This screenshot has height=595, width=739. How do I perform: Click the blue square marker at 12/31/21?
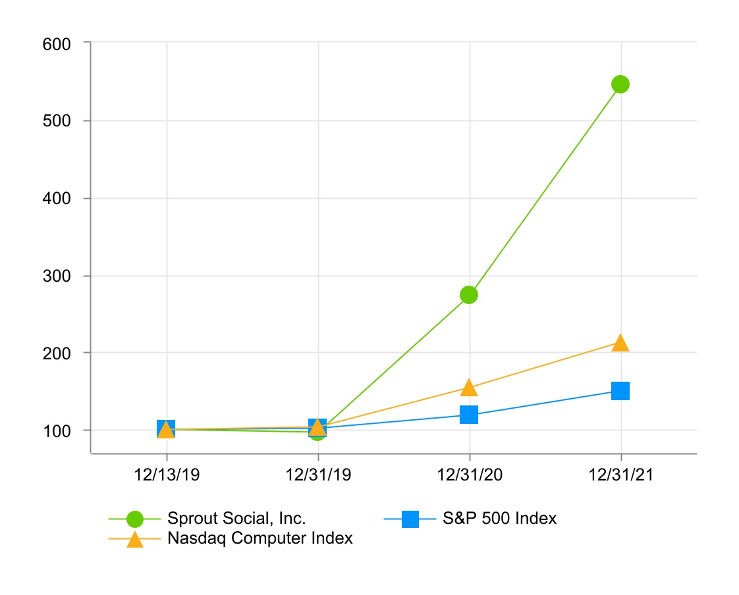coord(620,391)
